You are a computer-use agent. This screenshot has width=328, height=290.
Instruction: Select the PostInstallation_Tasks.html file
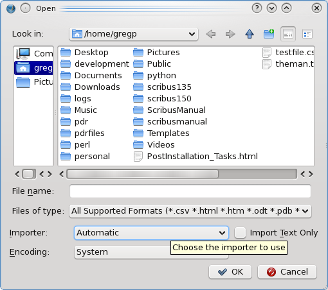click(x=196, y=157)
